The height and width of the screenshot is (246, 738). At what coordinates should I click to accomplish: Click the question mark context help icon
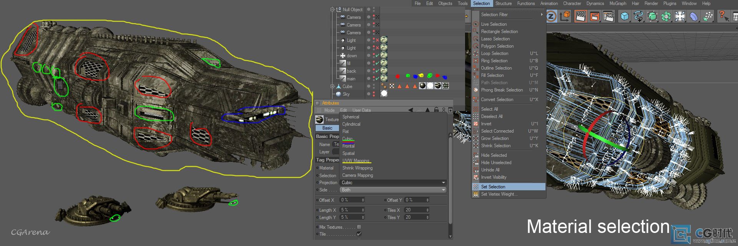[724, 16]
